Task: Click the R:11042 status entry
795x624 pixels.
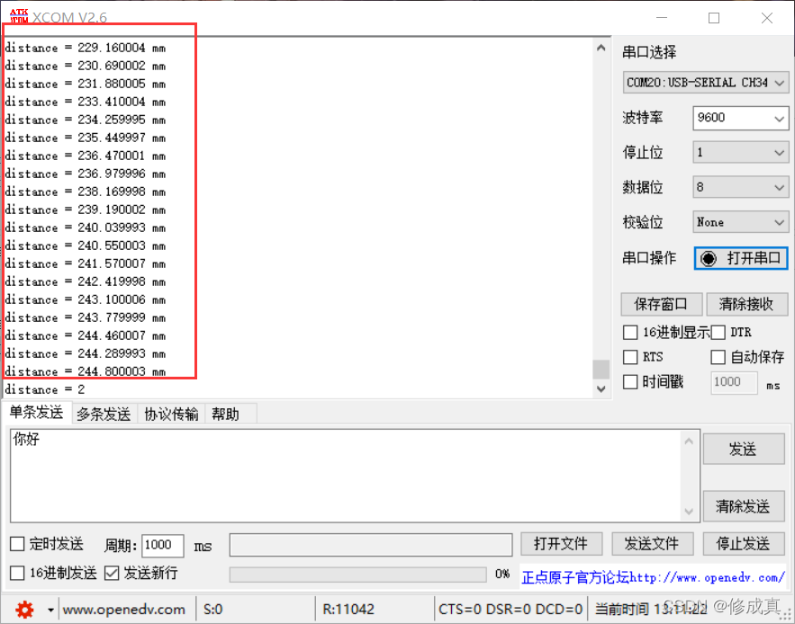Action: point(348,610)
